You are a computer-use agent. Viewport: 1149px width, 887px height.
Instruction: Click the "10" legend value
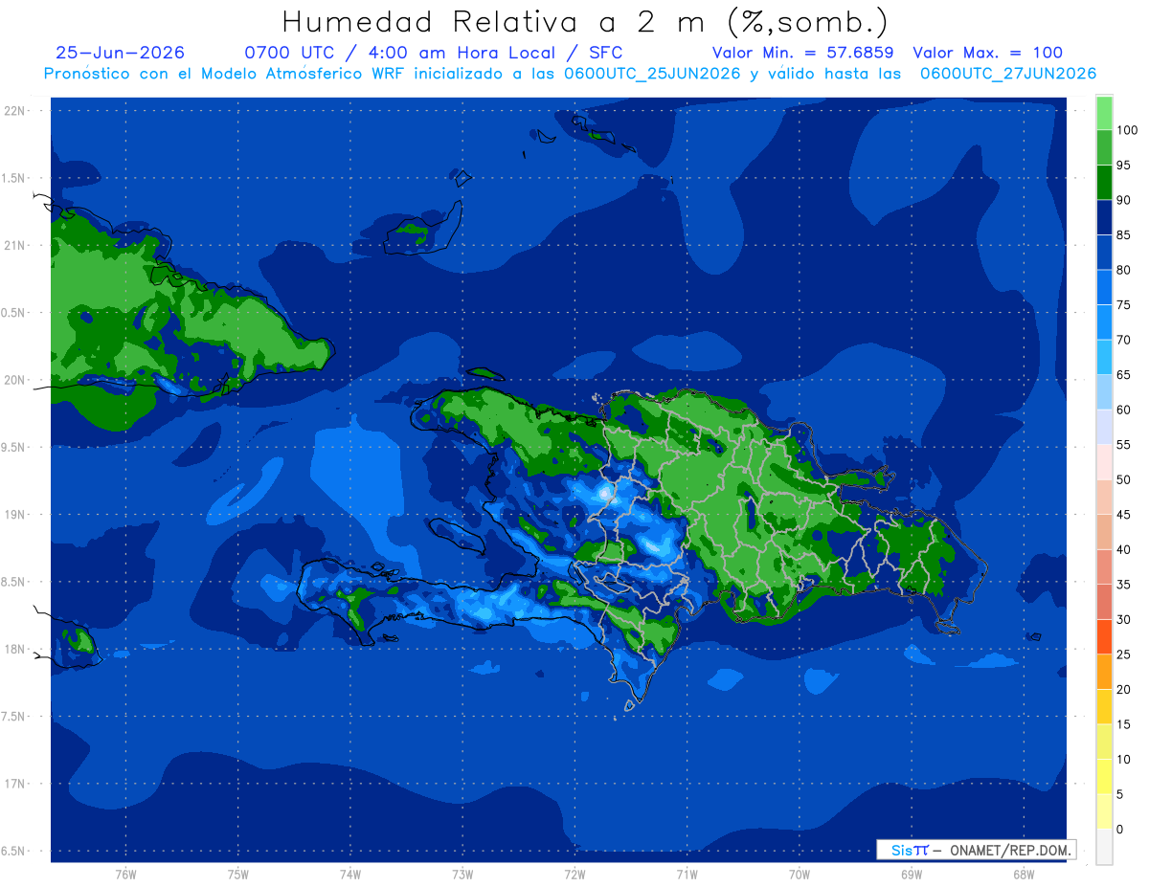click(1123, 760)
